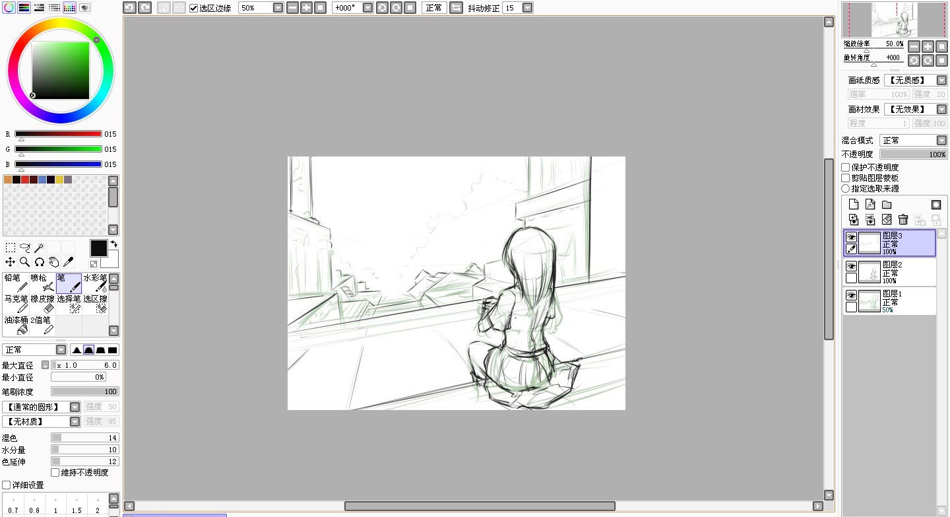Select the 喷枪 airbrush tool
Image resolution: width=950 pixels, height=517 pixels.
pyautogui.click(x=42, y=283)
